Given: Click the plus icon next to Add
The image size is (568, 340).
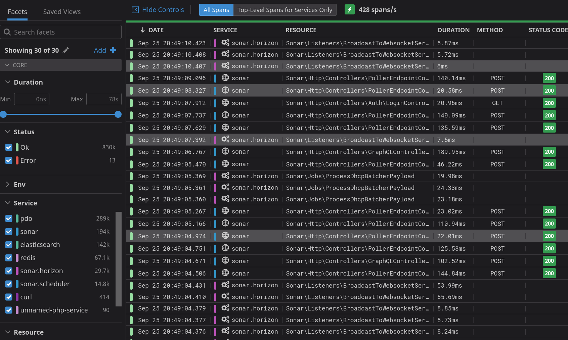Looking at the screenshot, I should [113, 50].
